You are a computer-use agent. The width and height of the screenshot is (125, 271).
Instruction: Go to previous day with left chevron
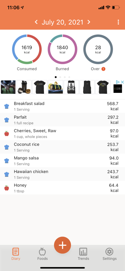[x=36, y=22]
